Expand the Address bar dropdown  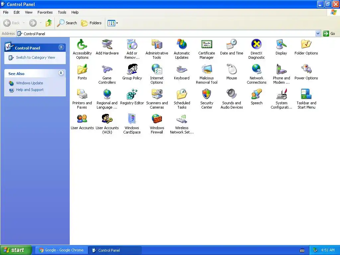pyautogui.click(x=318, y=34)
